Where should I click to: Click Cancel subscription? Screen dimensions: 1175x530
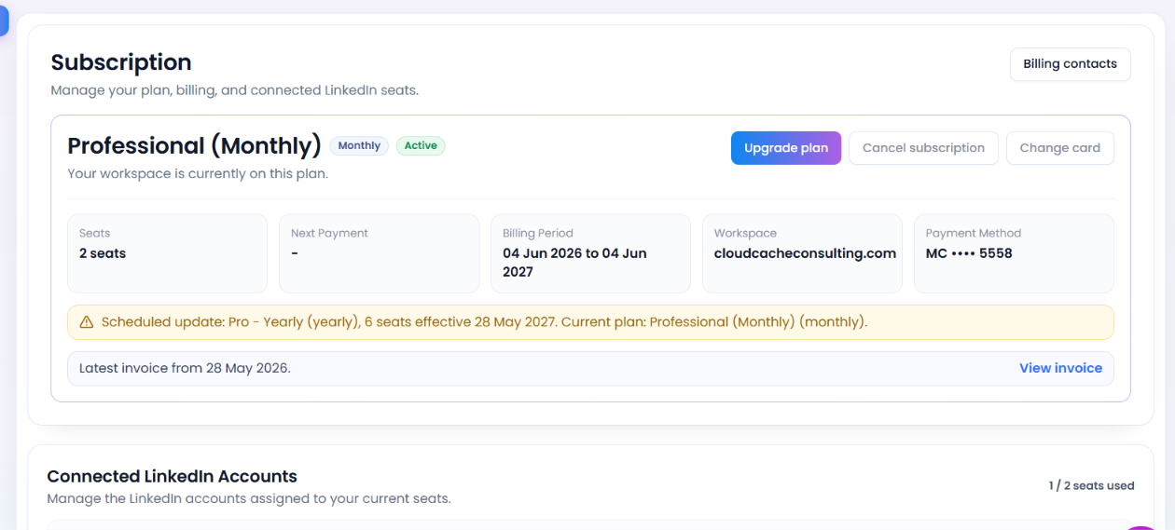click(923, 148)
